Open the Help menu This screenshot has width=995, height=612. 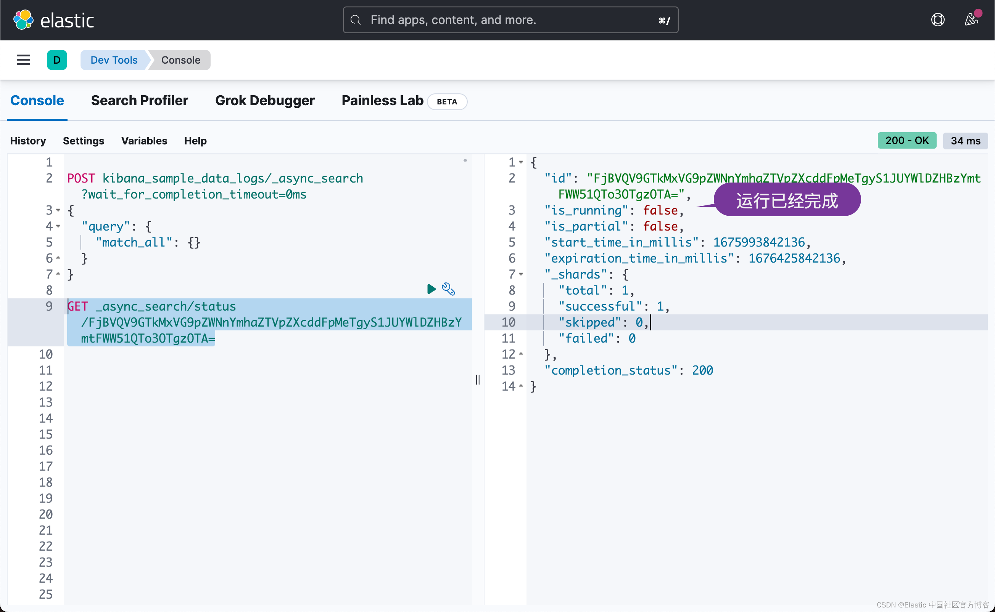pyautogui.click(x=195, y=141)
